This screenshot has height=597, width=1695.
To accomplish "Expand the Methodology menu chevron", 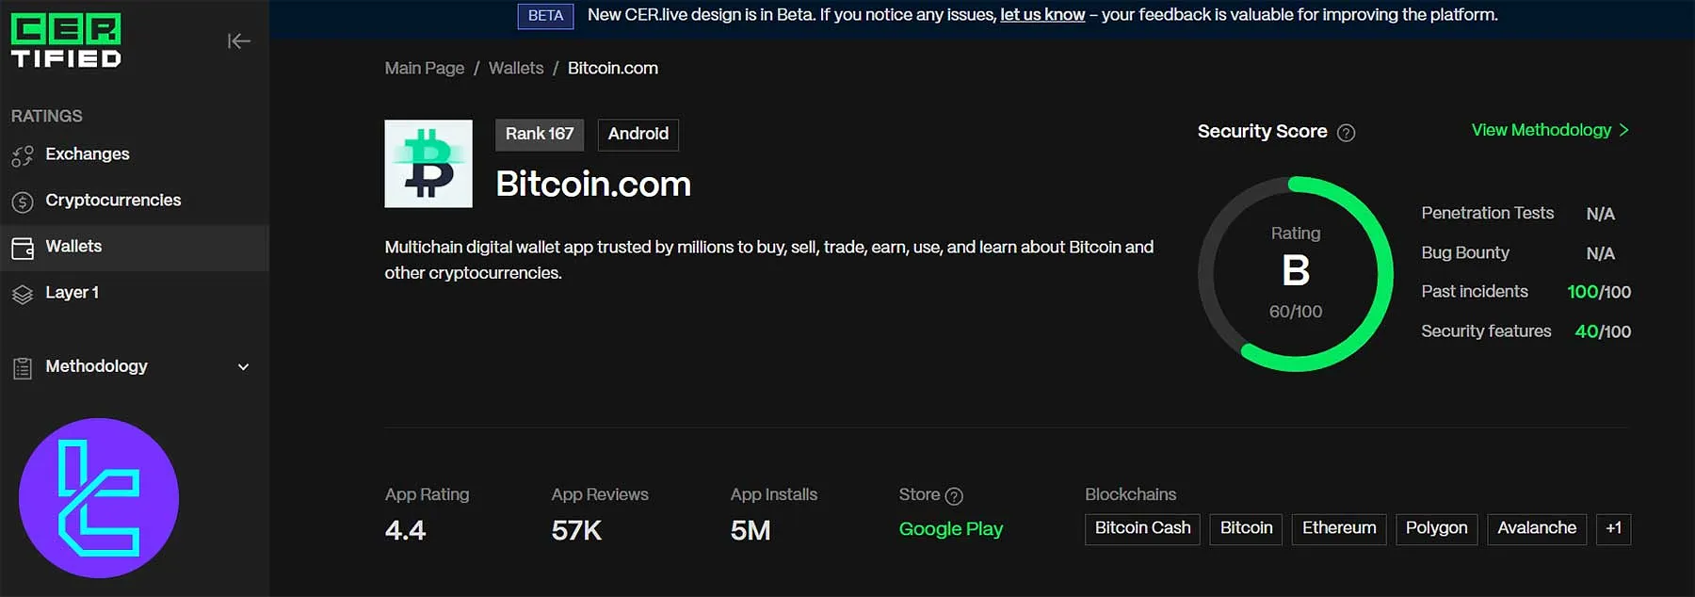I will [x=243, y=366].
